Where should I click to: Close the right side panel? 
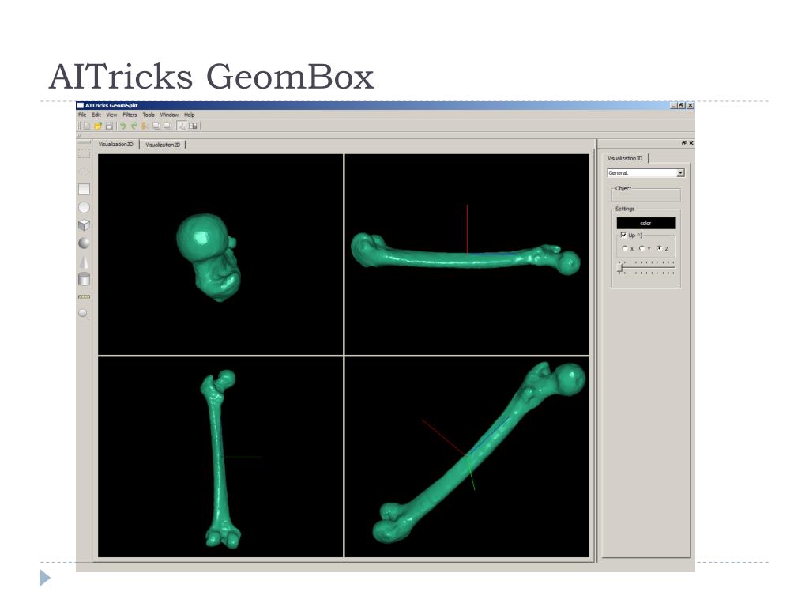[x=690, y=144]
